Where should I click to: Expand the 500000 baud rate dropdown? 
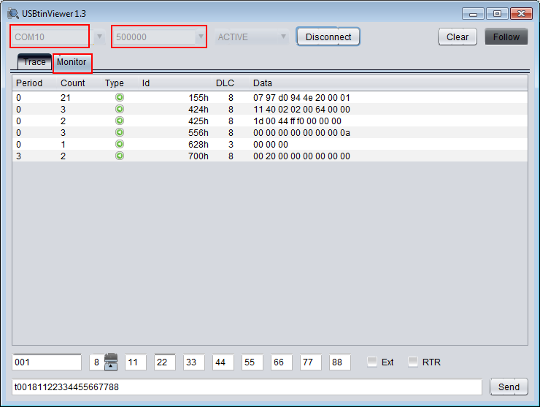159,37
